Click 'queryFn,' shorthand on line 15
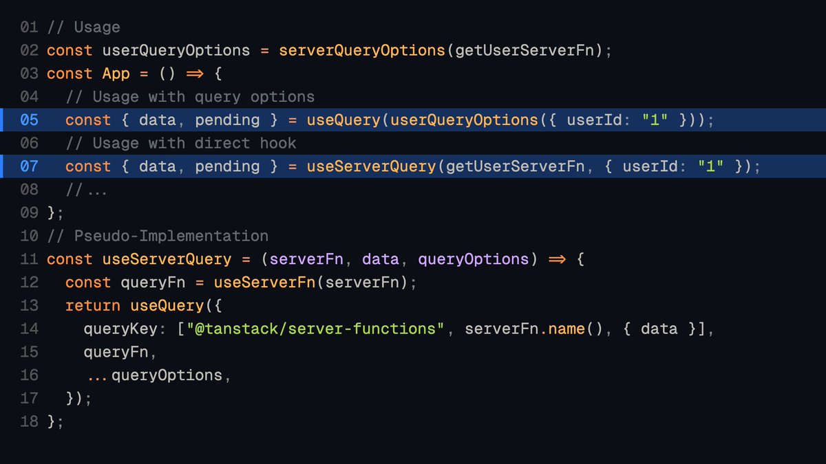The width and height of the screenshot is (826, 464). tap(120, 352)
